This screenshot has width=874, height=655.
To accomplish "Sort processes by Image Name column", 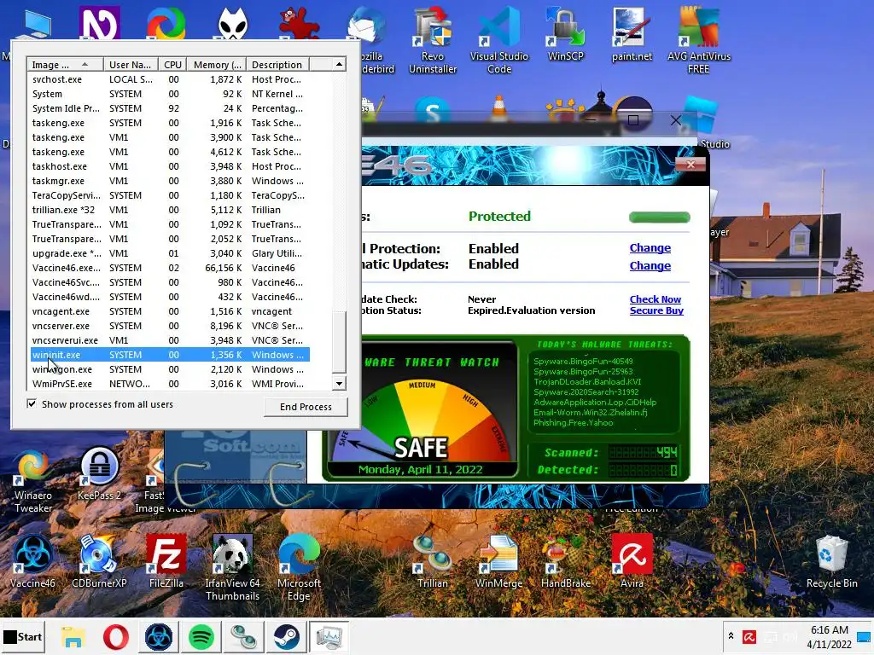I will [65, 65].
